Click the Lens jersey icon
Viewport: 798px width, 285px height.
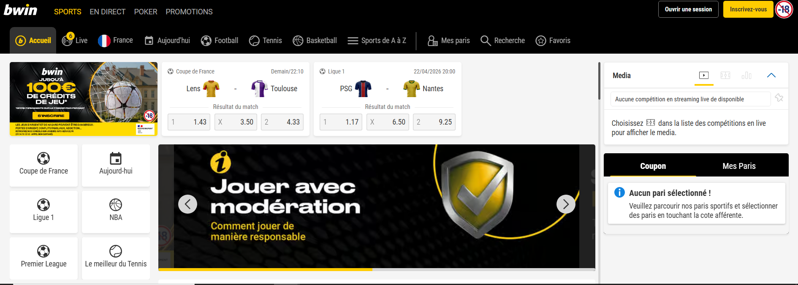[x=211, y=89]
